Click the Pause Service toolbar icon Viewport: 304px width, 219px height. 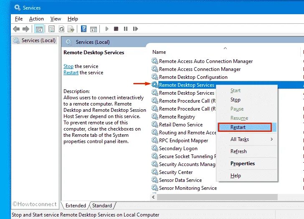[x=126, y=29]
